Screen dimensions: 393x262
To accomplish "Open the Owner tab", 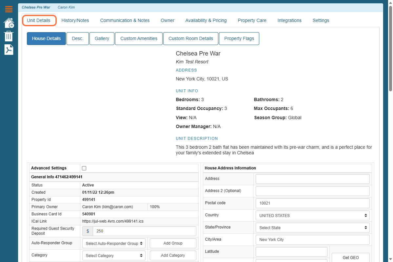I will 167,21.
